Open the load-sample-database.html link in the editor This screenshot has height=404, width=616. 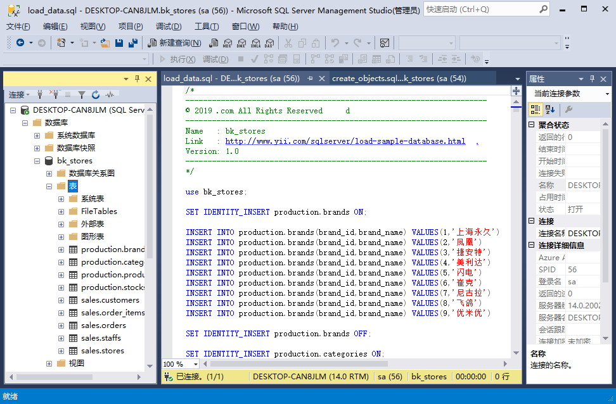pyautogui.click(x=345, y=141)
